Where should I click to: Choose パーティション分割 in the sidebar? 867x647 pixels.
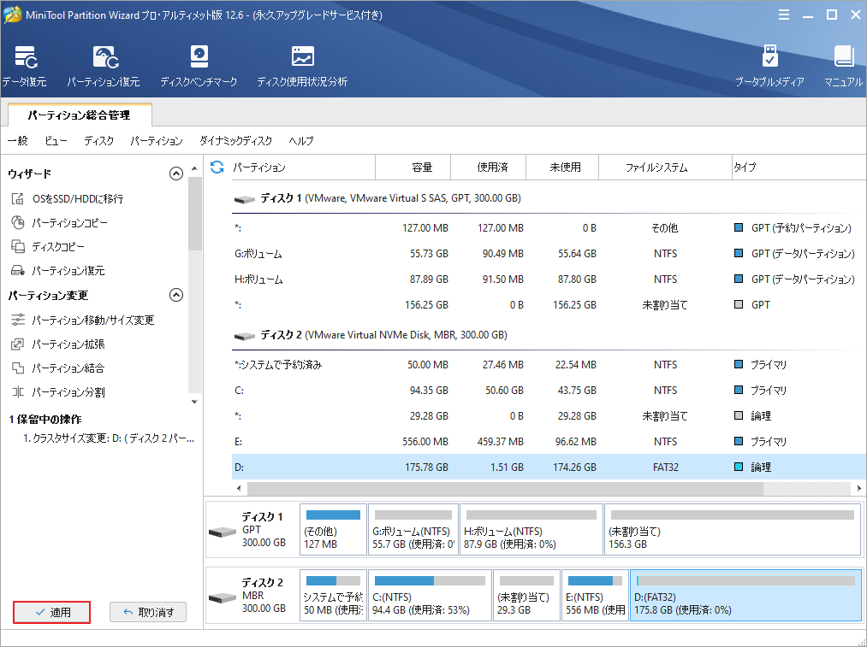pyautogui.click(x=68, y=392)
